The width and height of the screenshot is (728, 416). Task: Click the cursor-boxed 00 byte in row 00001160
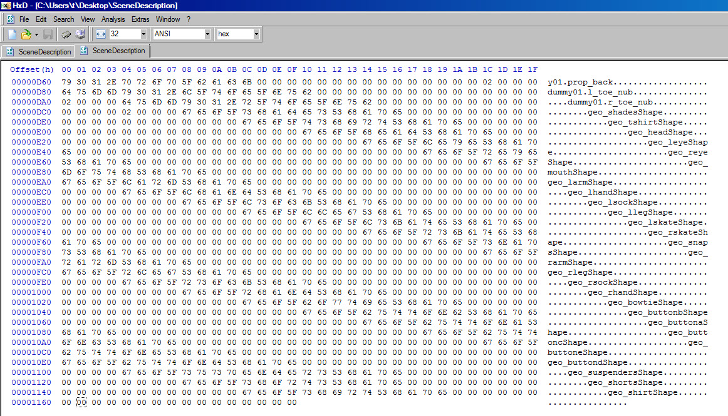(81, 403)
